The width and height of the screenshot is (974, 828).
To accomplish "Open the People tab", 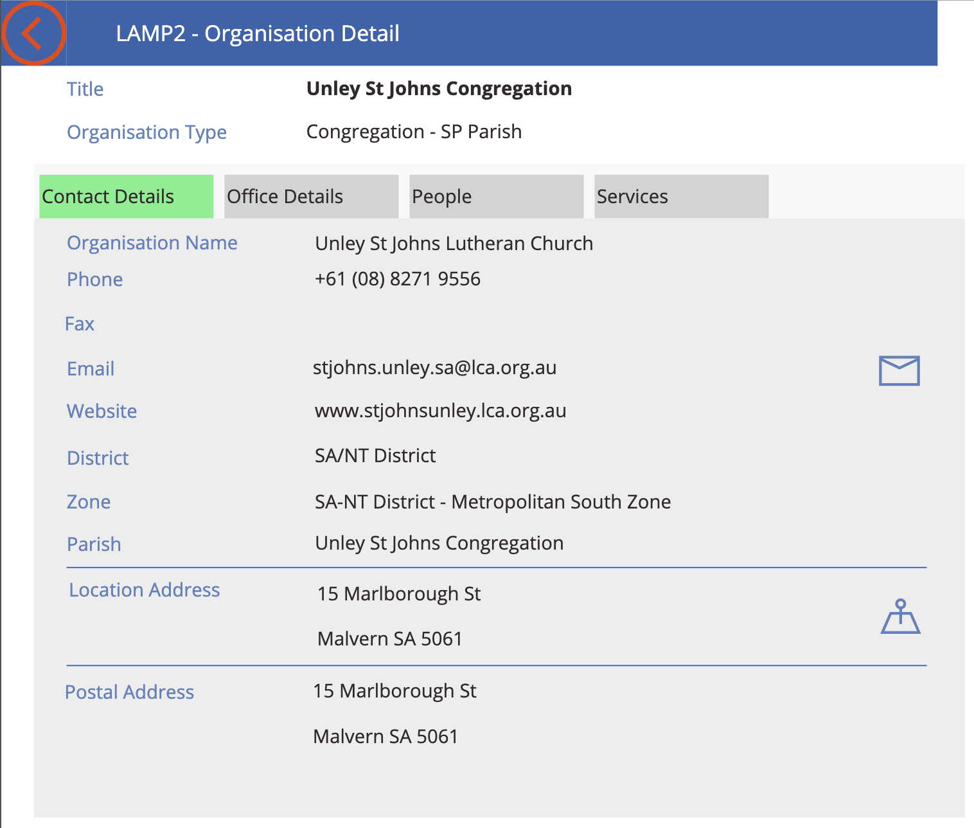I will [496, 196].
